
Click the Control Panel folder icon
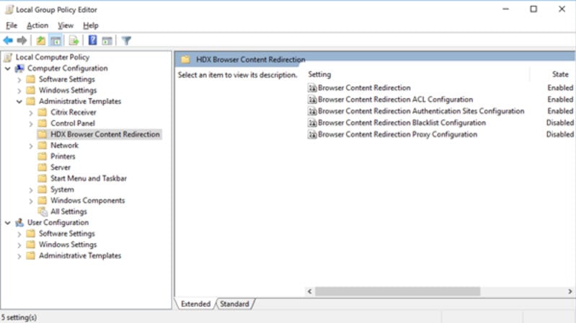(43, 123)
